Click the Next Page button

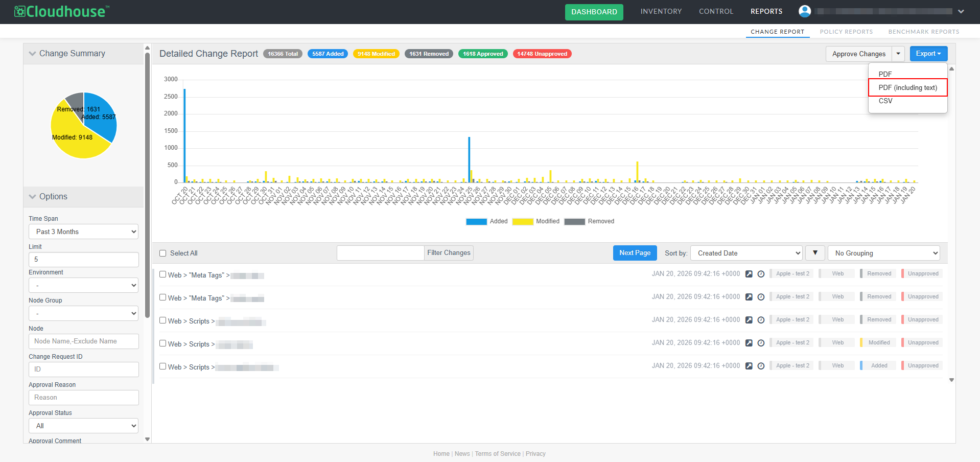pos(635,253)
